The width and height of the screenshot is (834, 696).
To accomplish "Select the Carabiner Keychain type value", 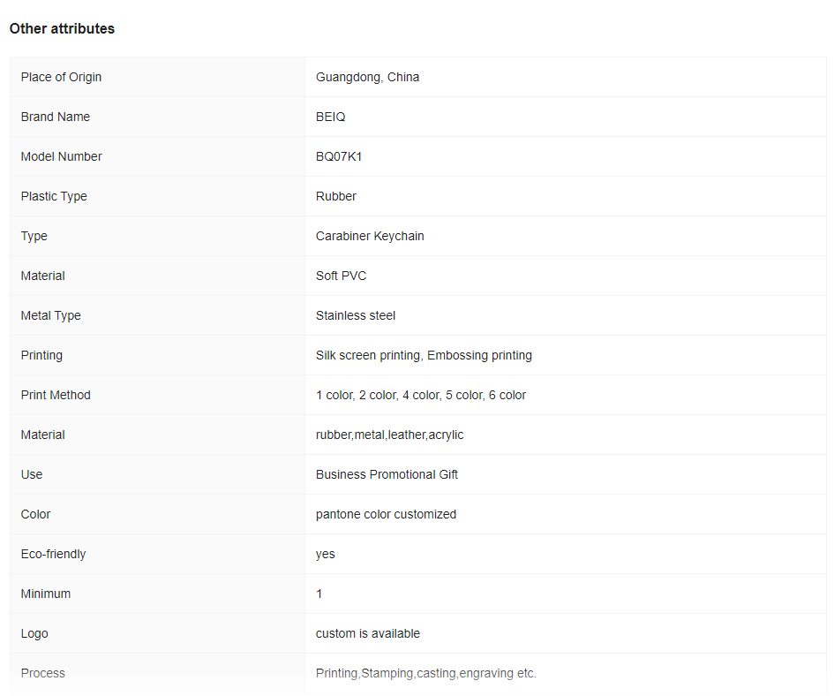I will point(370,236).
